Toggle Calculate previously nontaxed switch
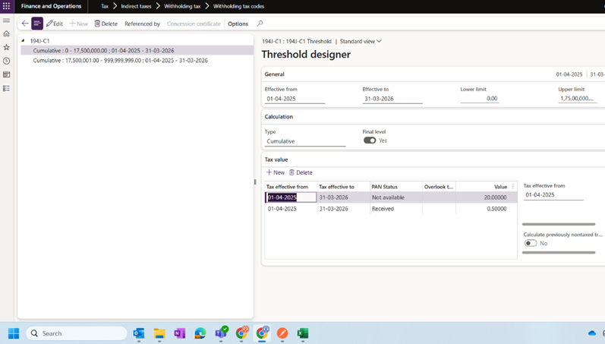Image resolution: width=605 pixels, height=344 pixels. [531, 243]
